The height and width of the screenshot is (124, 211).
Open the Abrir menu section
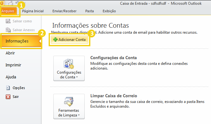pos(10,53)
